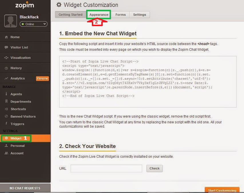Click the 'Check Your Website' heading
This screenshot has height=193, width=244.
pos(88,146)
